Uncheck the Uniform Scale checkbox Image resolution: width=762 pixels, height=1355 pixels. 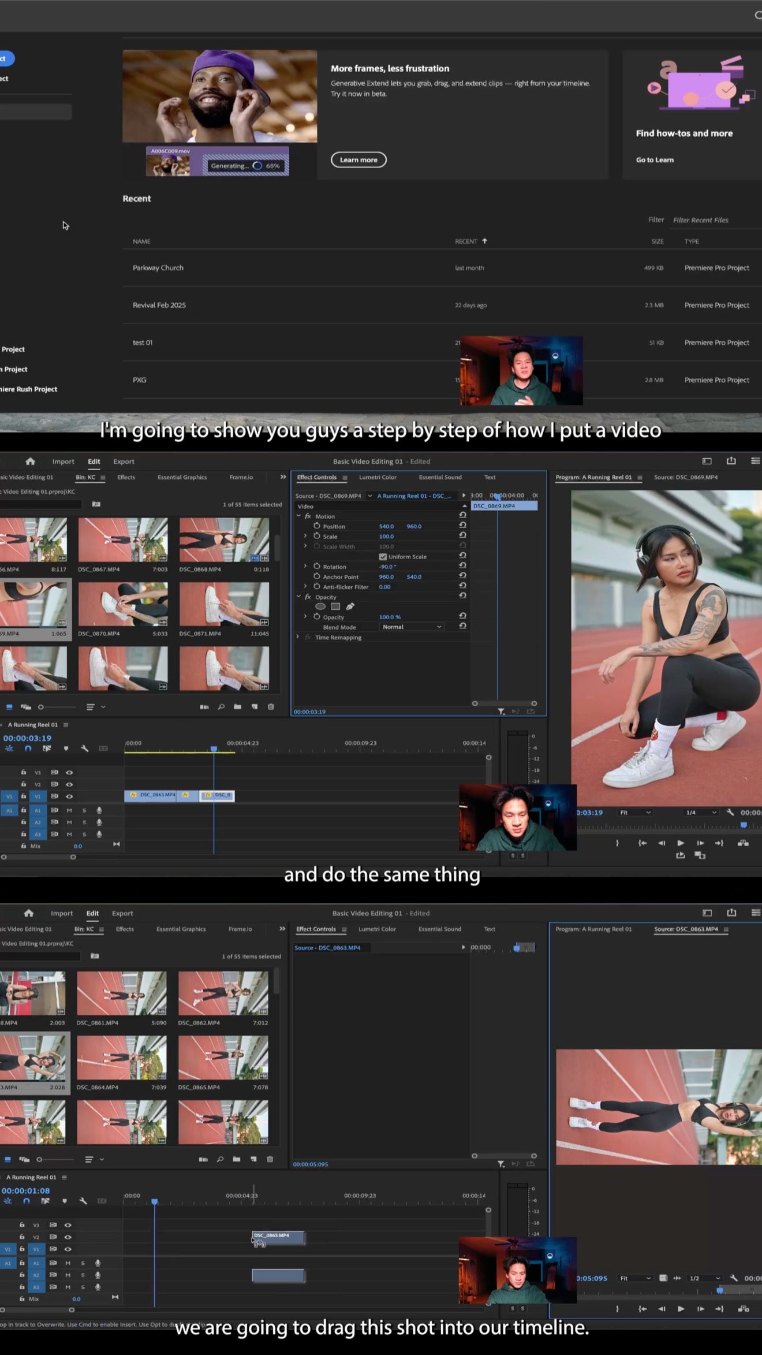[382, 557]
